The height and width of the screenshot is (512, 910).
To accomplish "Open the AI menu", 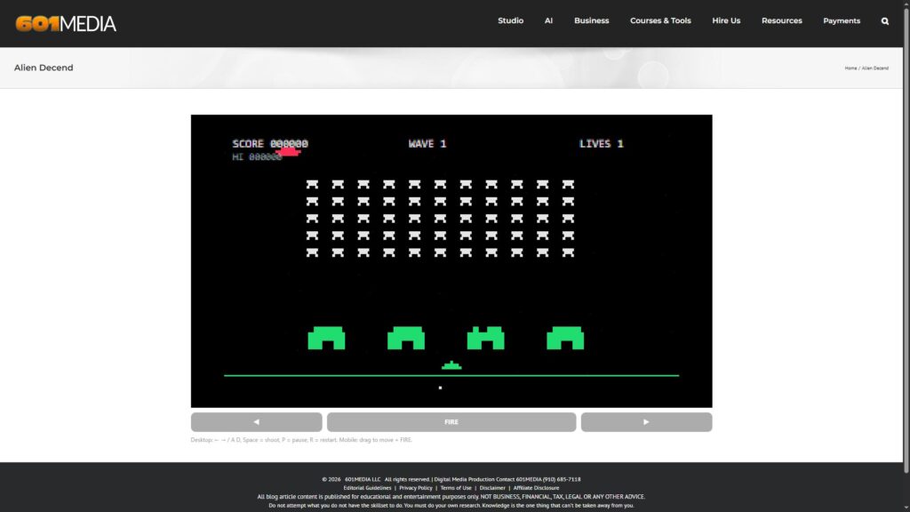I will [548, 20].
